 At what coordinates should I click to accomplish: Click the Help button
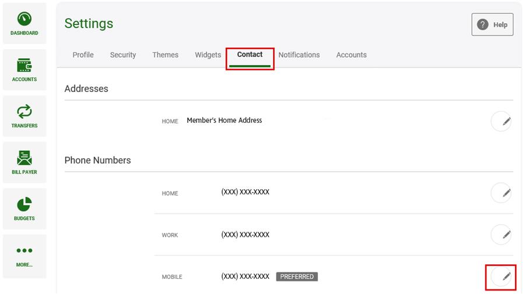pyautogui.click(x=492, y=25)
